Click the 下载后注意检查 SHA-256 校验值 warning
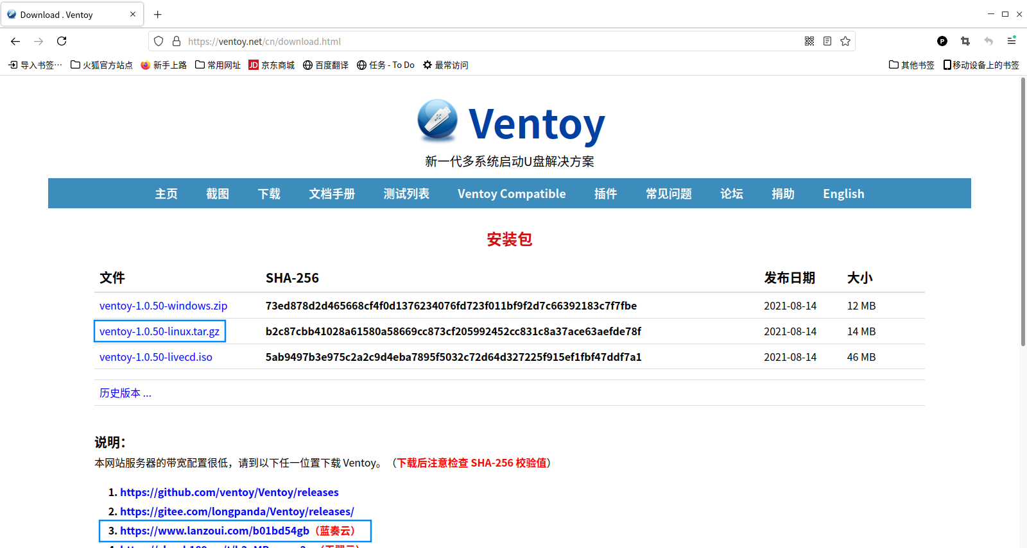The width and height of the screenshot is (1027, 548). coord(472,463)
